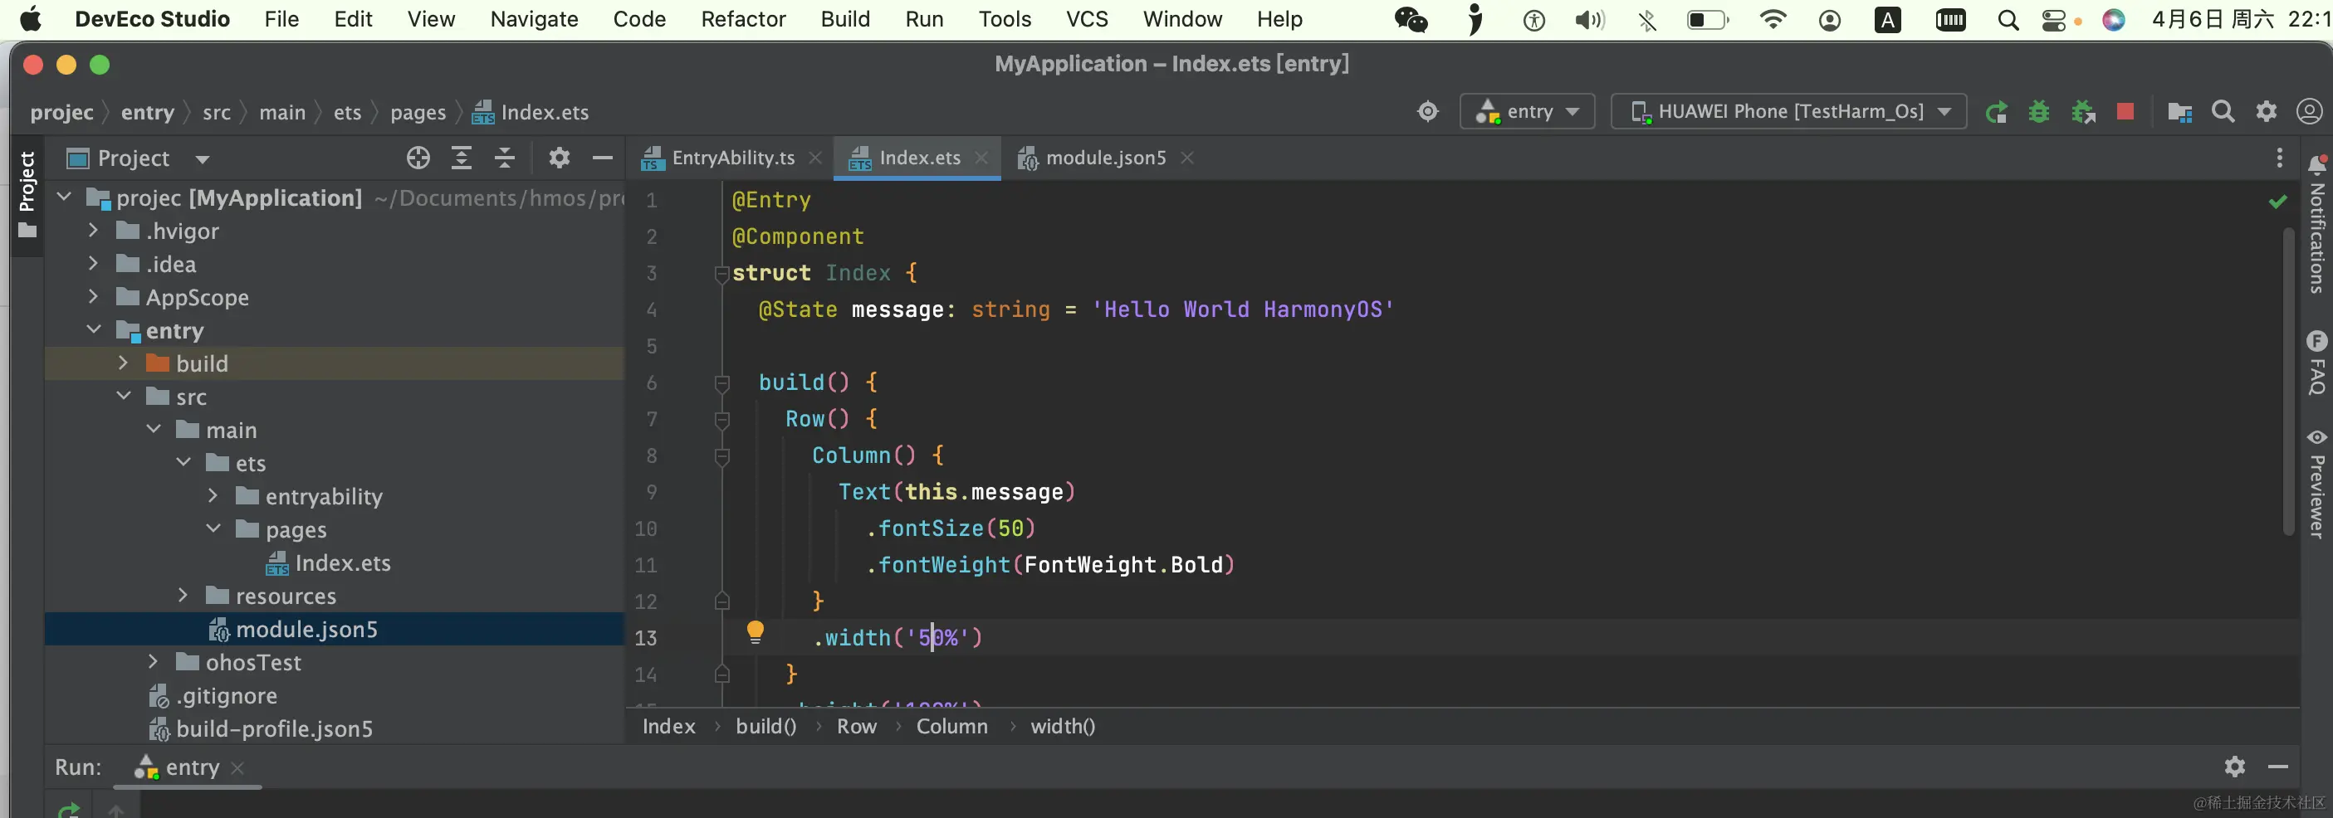Viewport: 2333px width, 818px height.
Task: Open Project panel options gear
Action: pos(559,158)
